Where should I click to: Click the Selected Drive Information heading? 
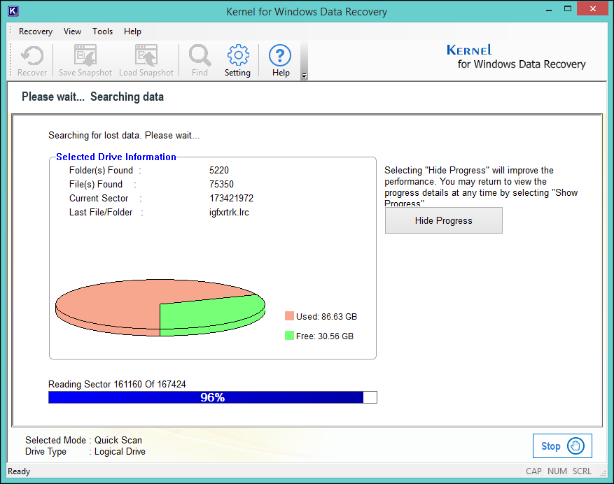click(116, 157)
